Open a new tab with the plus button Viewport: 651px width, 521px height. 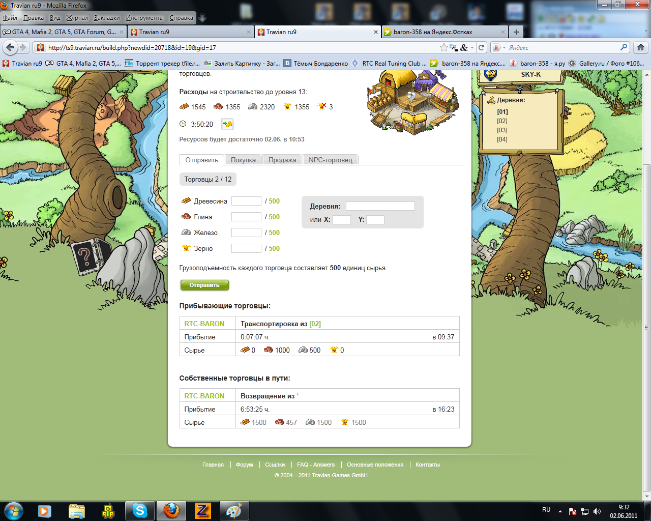pos(516,32)
